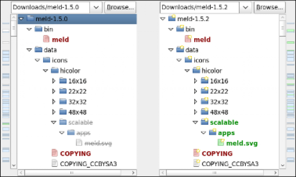
Task: Click the 16x16 folder icon in left pane
Action: [x=63, y=81]
